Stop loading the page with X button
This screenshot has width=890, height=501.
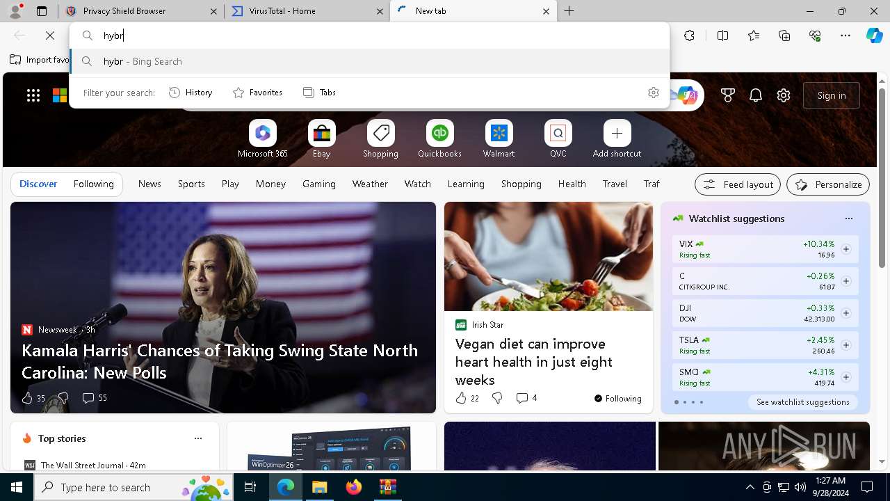(x=50, y=35)
